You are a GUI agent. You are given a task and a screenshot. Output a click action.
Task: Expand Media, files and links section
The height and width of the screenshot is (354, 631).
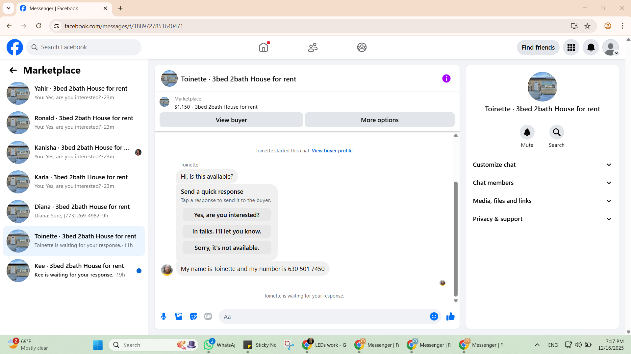click(x=543, y=201)
